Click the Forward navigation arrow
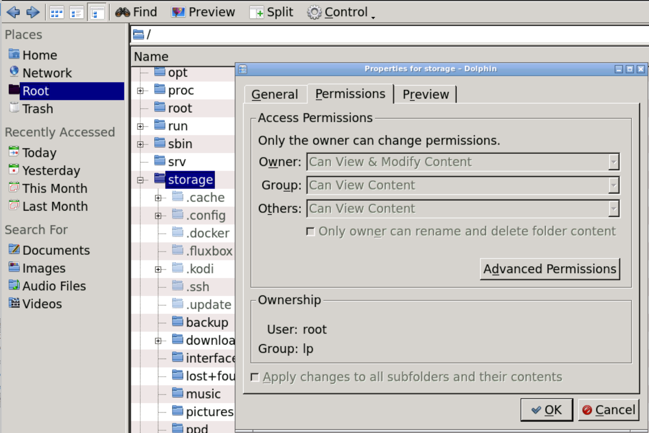This screenshot has height=433, width=649. click(x=33, y=12)
